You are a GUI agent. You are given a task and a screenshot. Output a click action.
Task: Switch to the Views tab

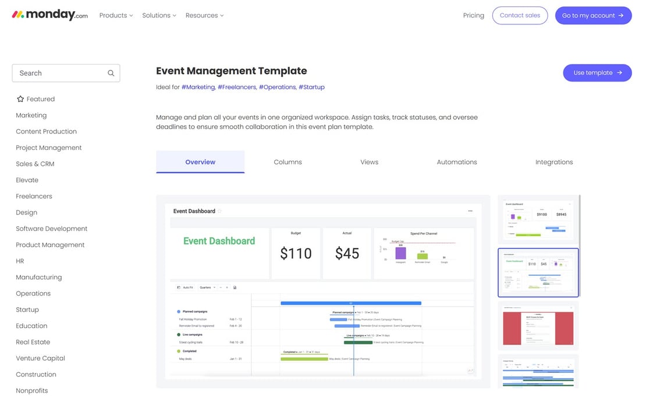point(369,162)
